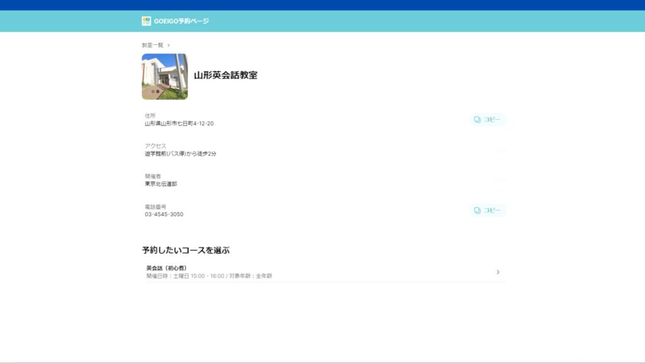Click the コピー label in the 電話番号 row
Screen dimensions: 645x363
(492, 210)
